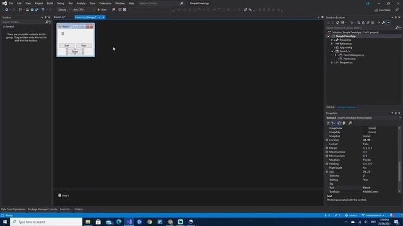The width and height of the screenshot is (403, 226).
Task: Open the Error List tab at the bottom
Action: tap(65, 209)
